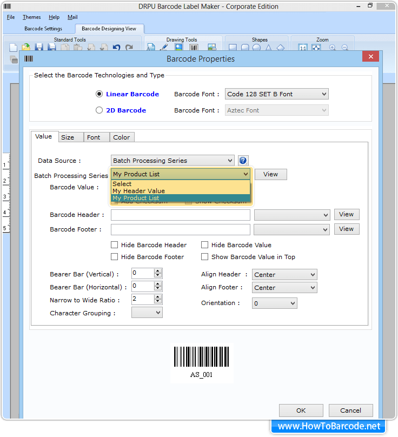Viewport: 398px width, 437px height.
Task: Click the blue help icon beside Data Source
Action: (243, 161)
